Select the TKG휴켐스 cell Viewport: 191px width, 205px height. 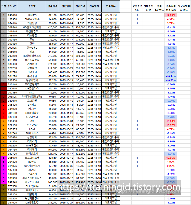click(x=32, y=145)
